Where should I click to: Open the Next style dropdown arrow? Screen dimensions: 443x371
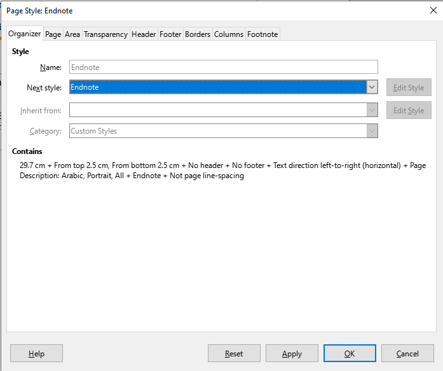coord(372,87)
